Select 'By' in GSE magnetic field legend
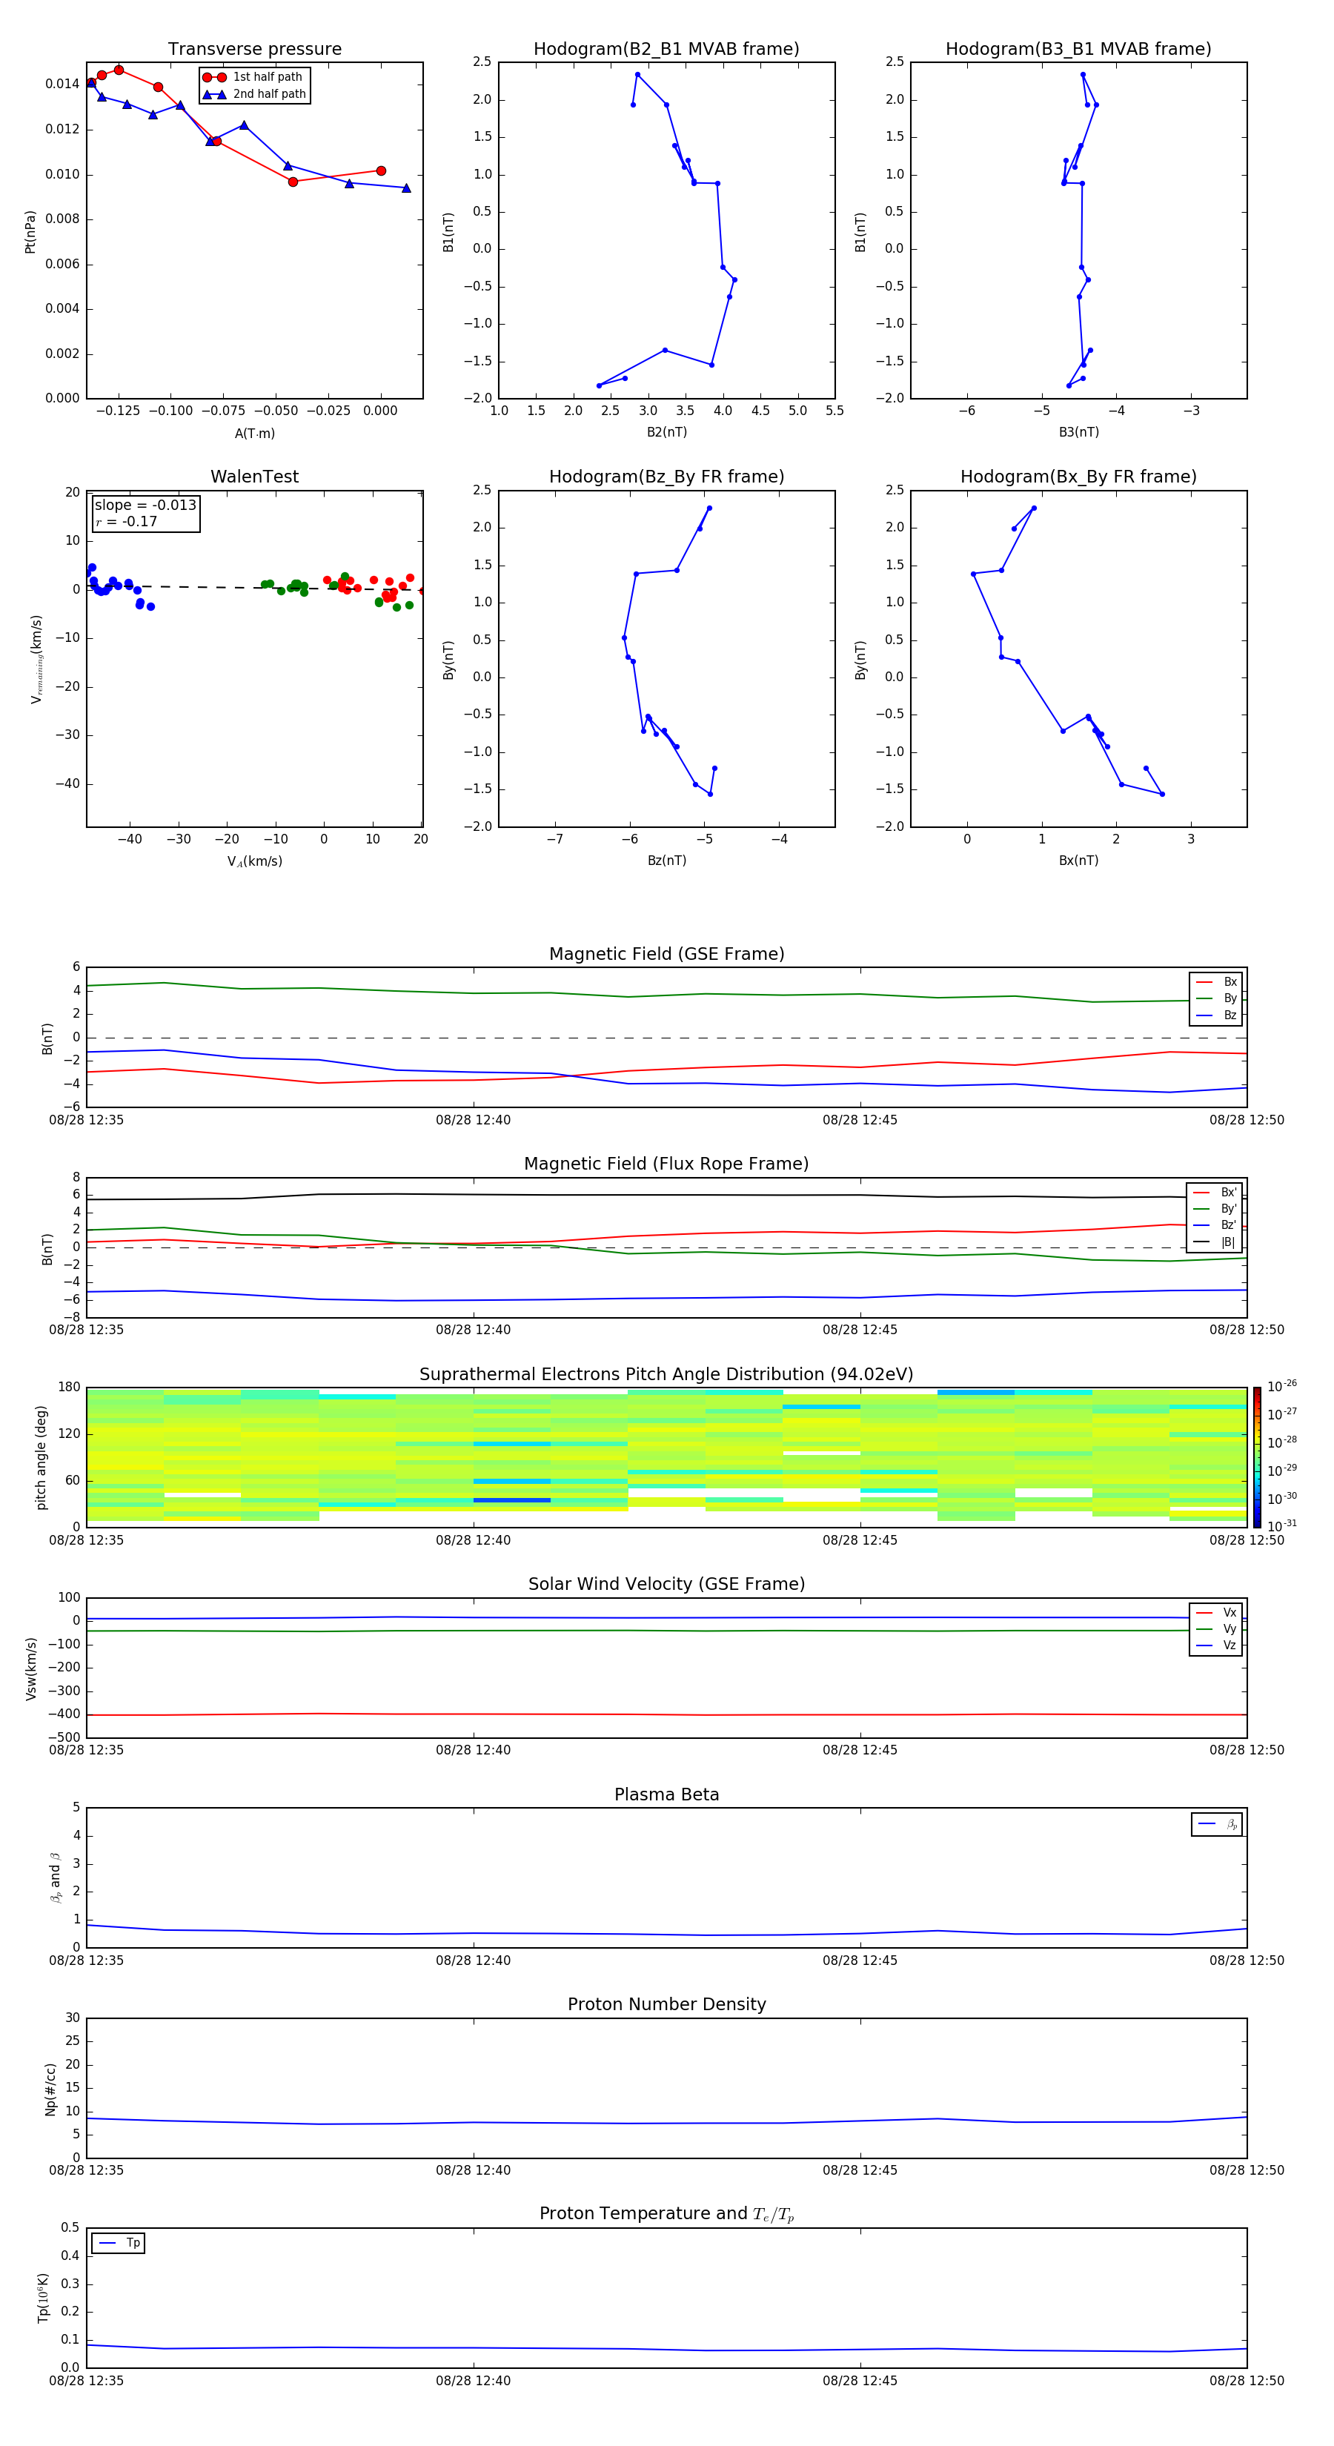This screenshot has width=1334, height=2446. click(x=1216, y=998)
